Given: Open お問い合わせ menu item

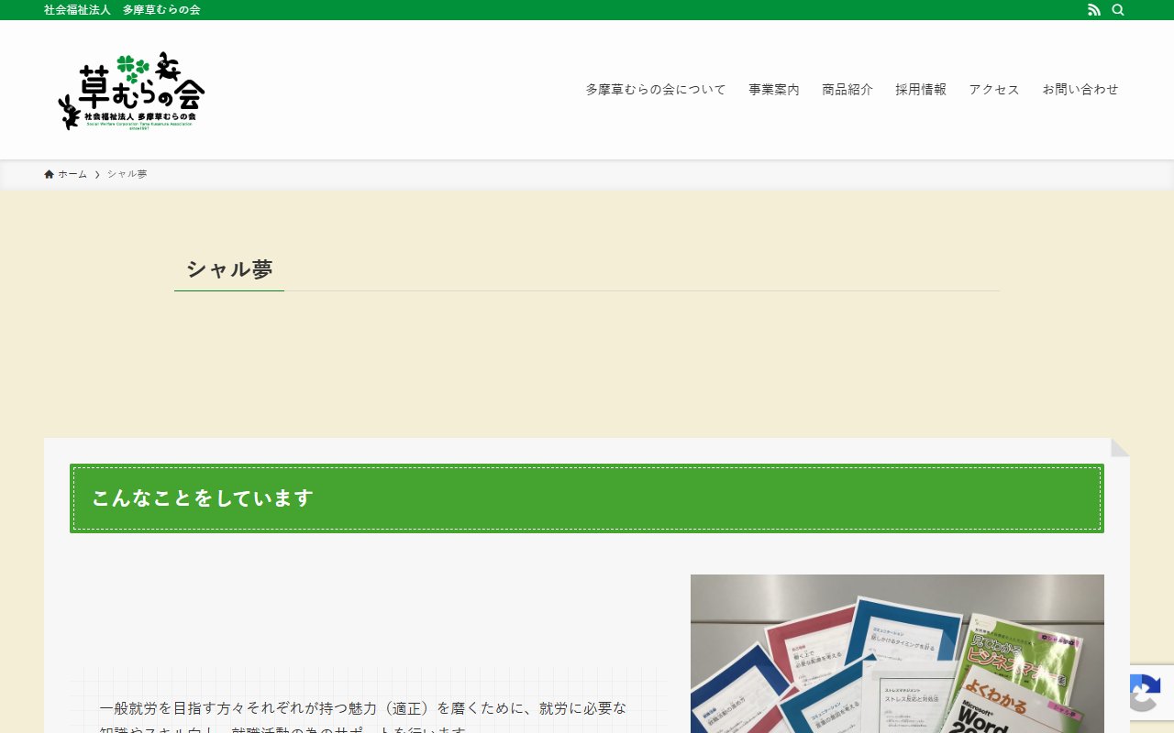Looking at the screenshot, I should pyautogui.click(x=1080, y=90).
